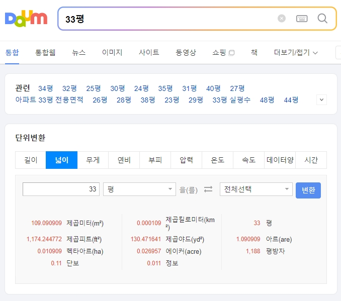Click the 0.010909 헥타아르(ha) value

pyautogui.click(x=50, y=251)
